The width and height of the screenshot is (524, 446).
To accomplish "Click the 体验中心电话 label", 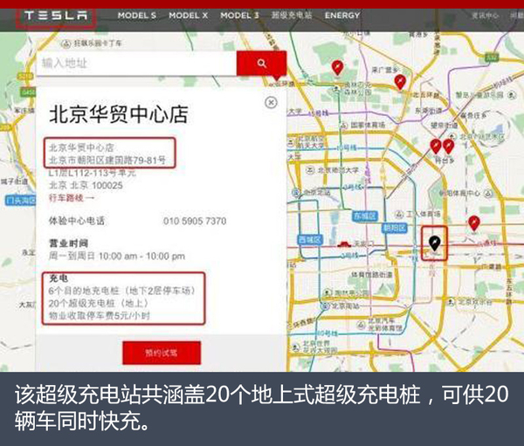I will [x=77, y=221].
